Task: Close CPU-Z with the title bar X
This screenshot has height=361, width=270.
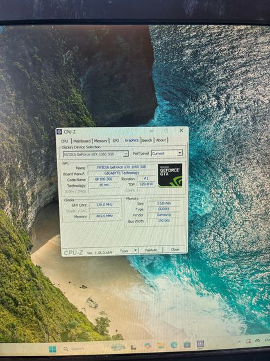Action: click(181, 130)
